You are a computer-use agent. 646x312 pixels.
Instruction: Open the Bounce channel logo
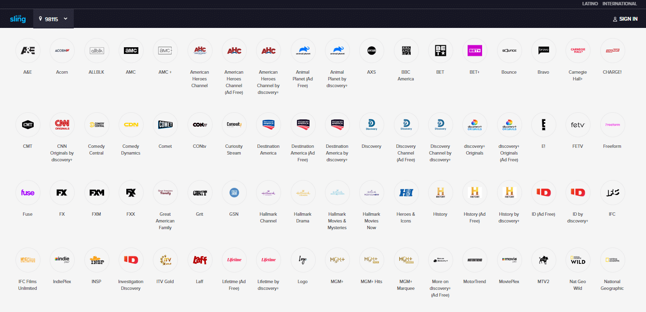point(509,51)
